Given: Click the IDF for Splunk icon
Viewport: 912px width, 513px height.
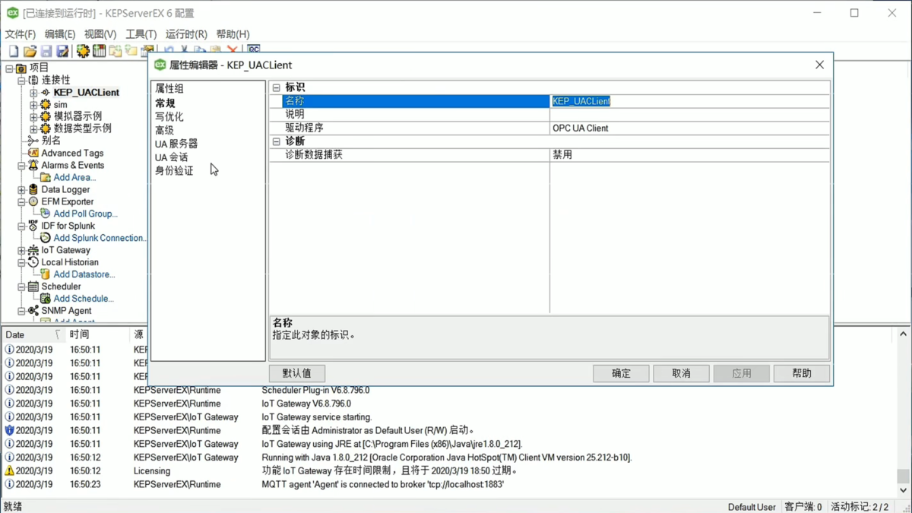Looking at the screenshot, I should 33,226.
